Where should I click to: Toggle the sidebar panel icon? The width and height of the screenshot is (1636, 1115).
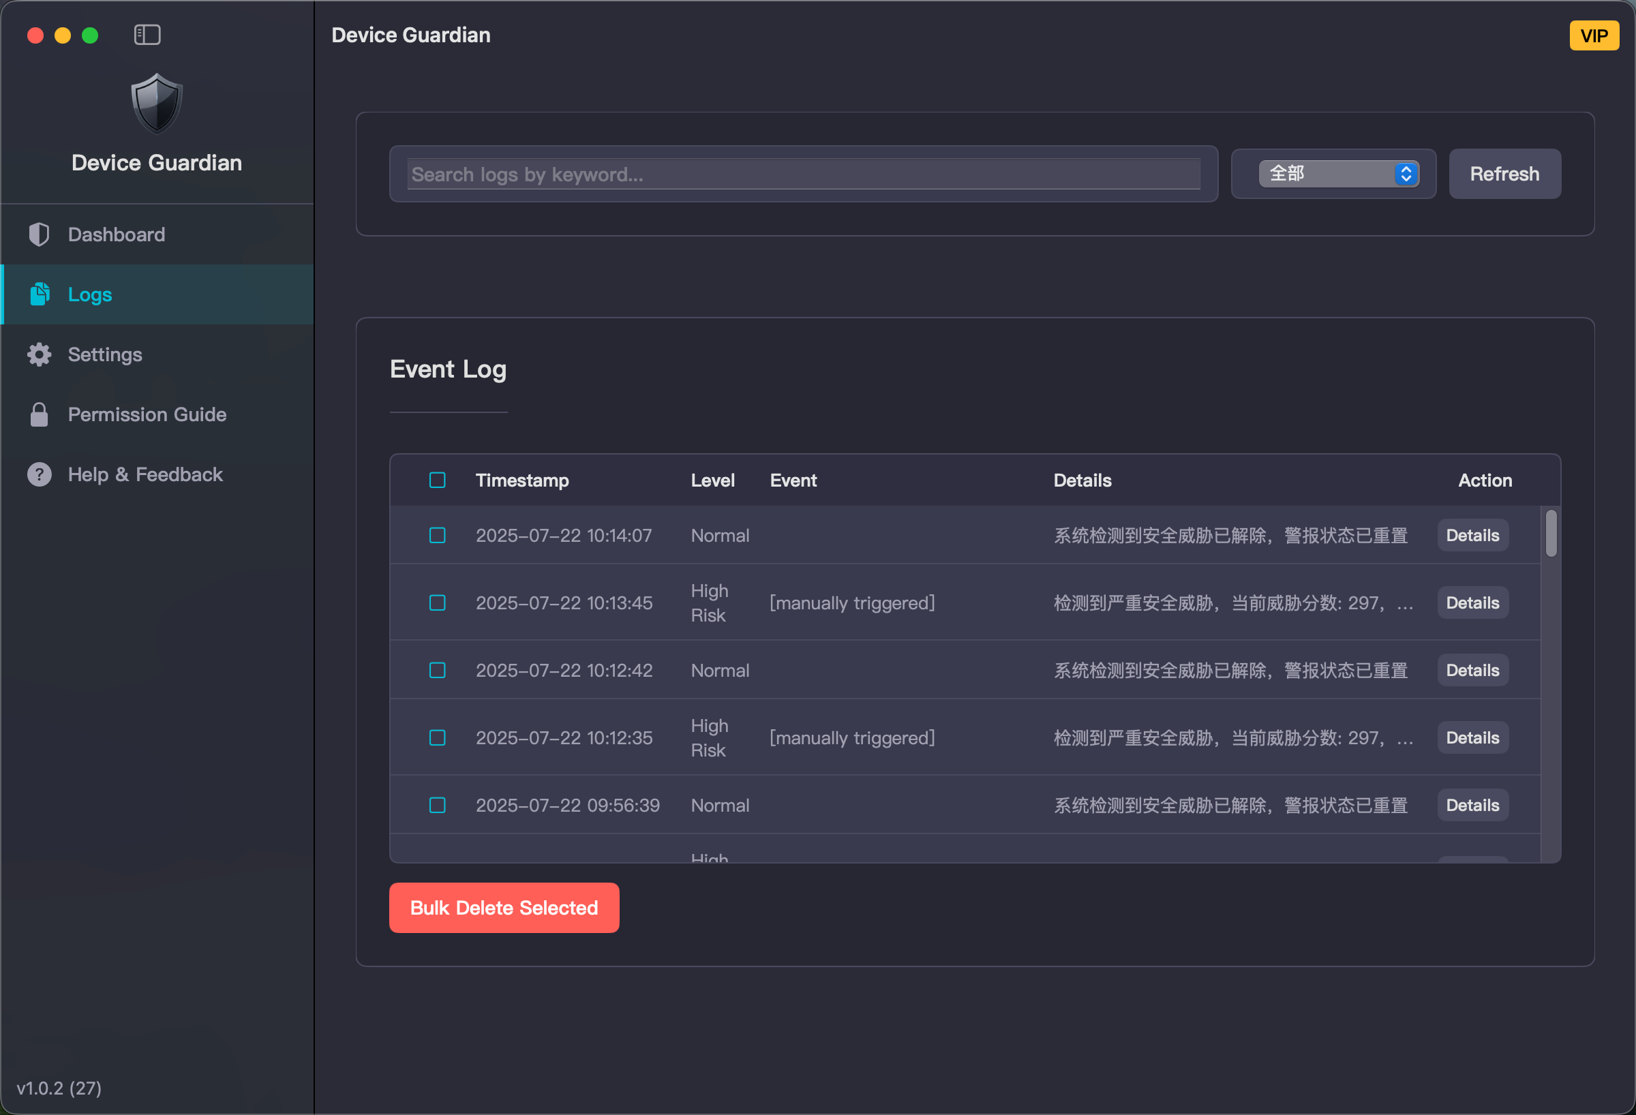pyautogui.click(x=147, y=35)
